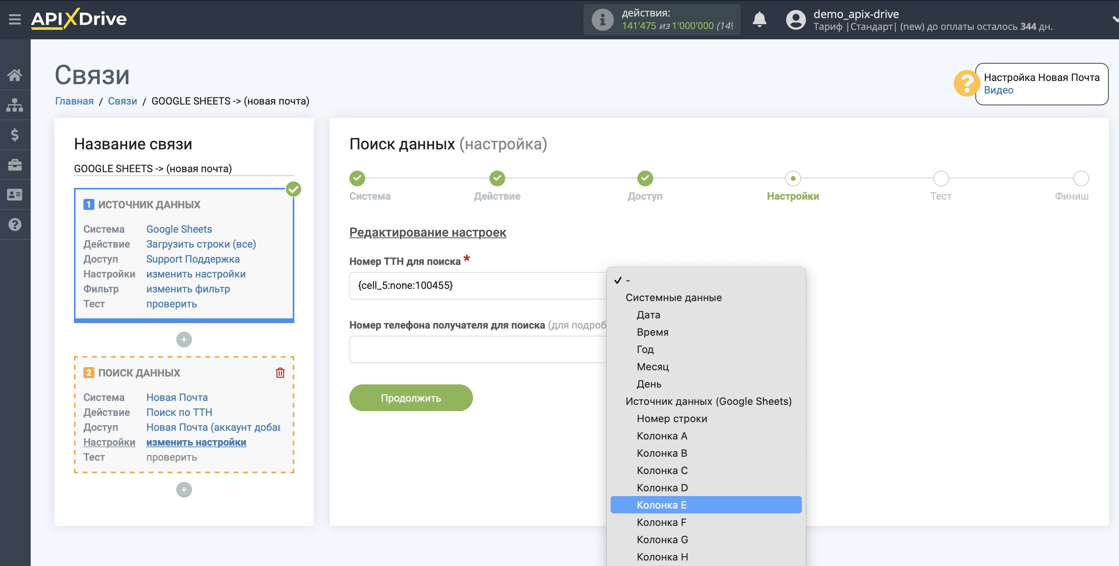Select Колонка E option
Image resolution: width=1119 pixels, height=566 pixels.
pyautogui.click(x=706, y=505)
